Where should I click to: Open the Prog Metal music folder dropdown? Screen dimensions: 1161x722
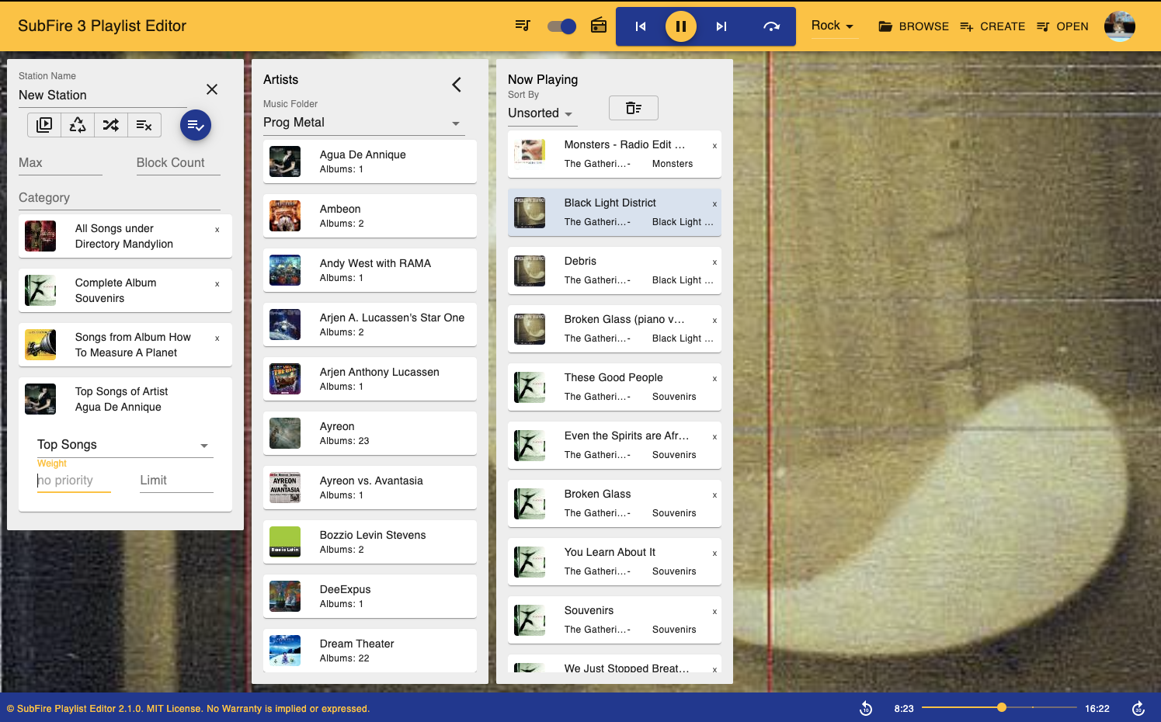(363, 123)
